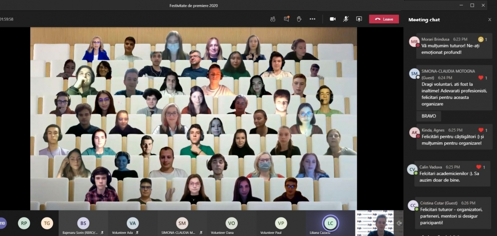Screen dimensions: 497x236
Task: Maximize the Teams meeting window
Action: [472, 5]
